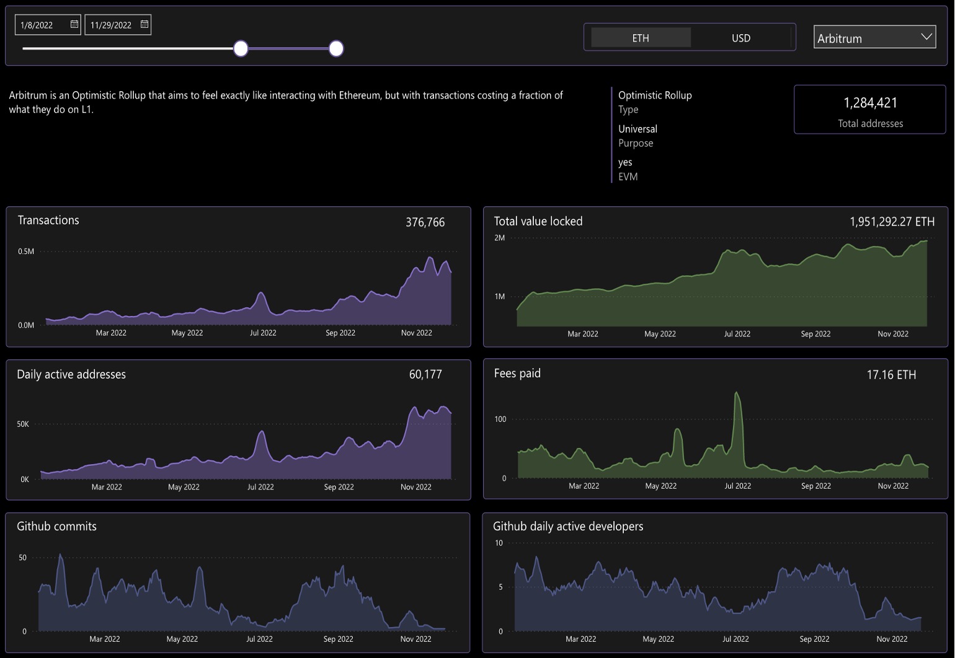Click the EVM yes value
955x658 pixels.
point(625,162)
